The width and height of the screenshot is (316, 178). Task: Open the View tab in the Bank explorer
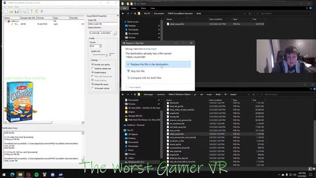(153, 8)
